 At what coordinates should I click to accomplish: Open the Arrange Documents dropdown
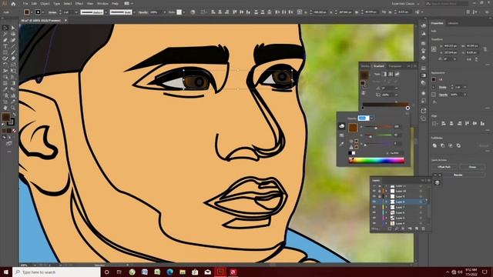[129, 4]
